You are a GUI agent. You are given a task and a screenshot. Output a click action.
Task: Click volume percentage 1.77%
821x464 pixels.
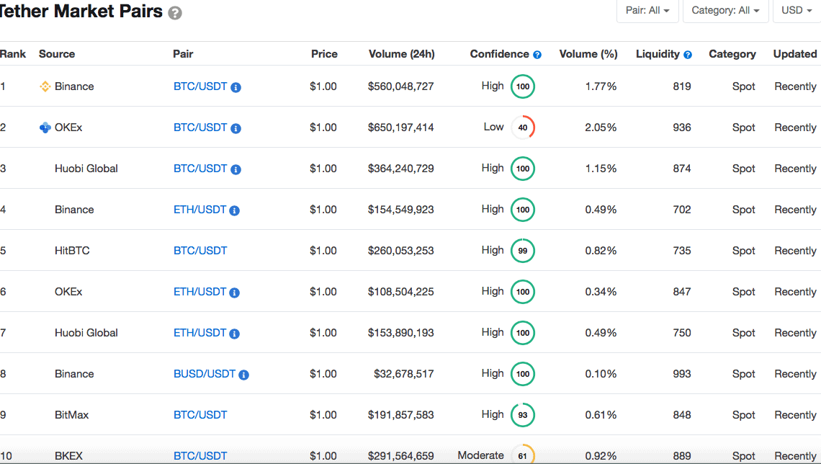tap(601, 86)
